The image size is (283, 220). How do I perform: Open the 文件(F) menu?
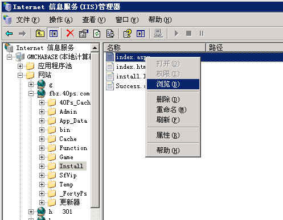[x=28, y=20]
